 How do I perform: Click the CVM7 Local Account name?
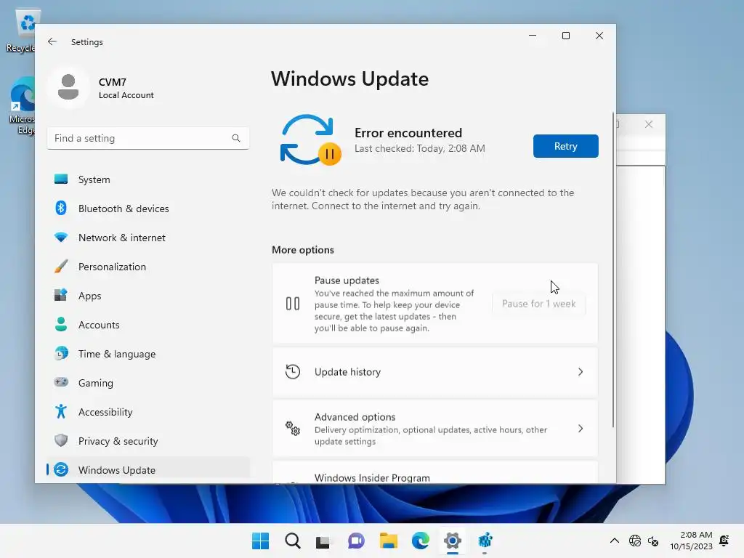click(x=126, y=88)
